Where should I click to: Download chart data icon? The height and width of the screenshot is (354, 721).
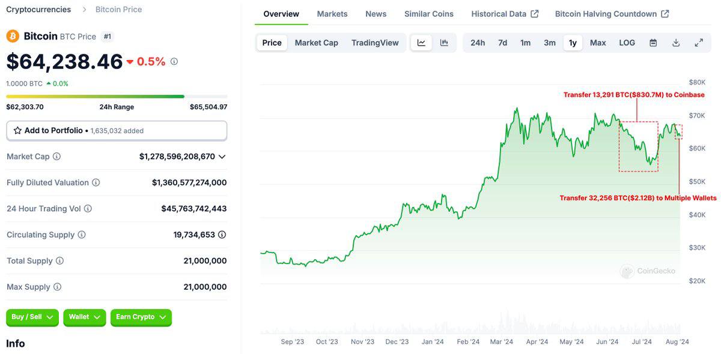click(x=676, y=43)
